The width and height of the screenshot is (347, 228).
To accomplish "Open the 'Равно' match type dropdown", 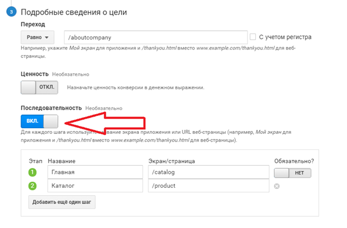I will click(x=37, y=37).
